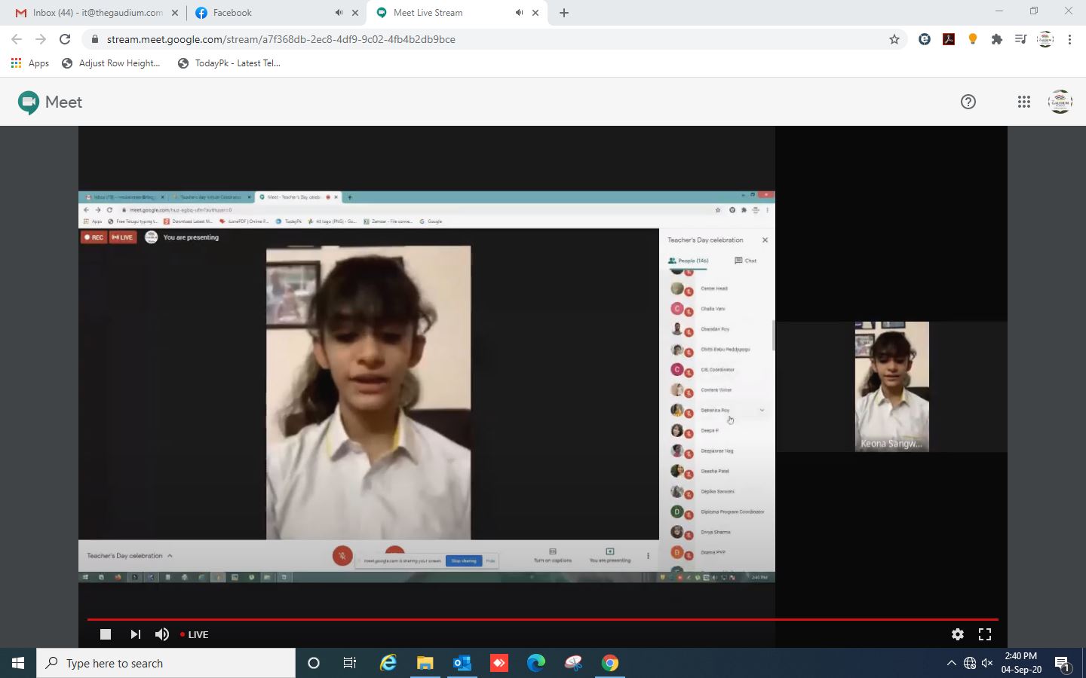Bookmark this page with the star icon
The width and height of the screenshot is (1086, 678).
click(x=894, y=39)
